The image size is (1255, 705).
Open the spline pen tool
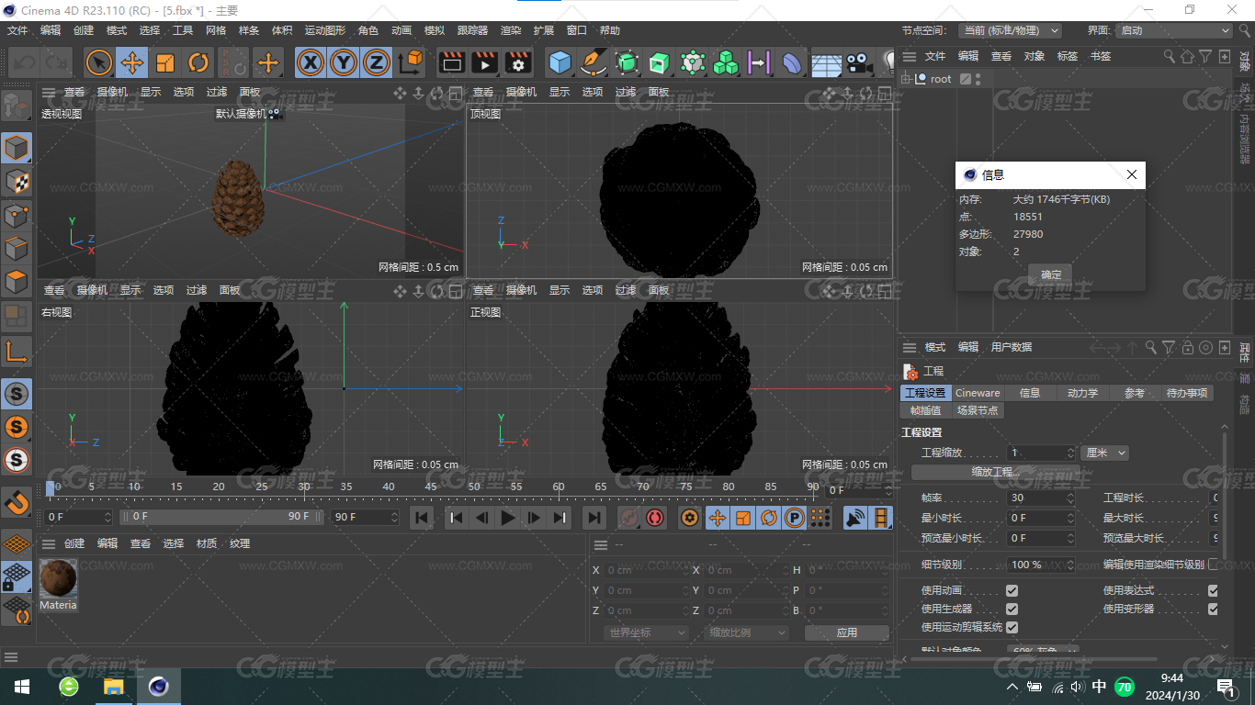(594, 62)
